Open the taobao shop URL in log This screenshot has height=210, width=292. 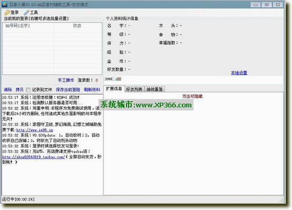[33, 157]
